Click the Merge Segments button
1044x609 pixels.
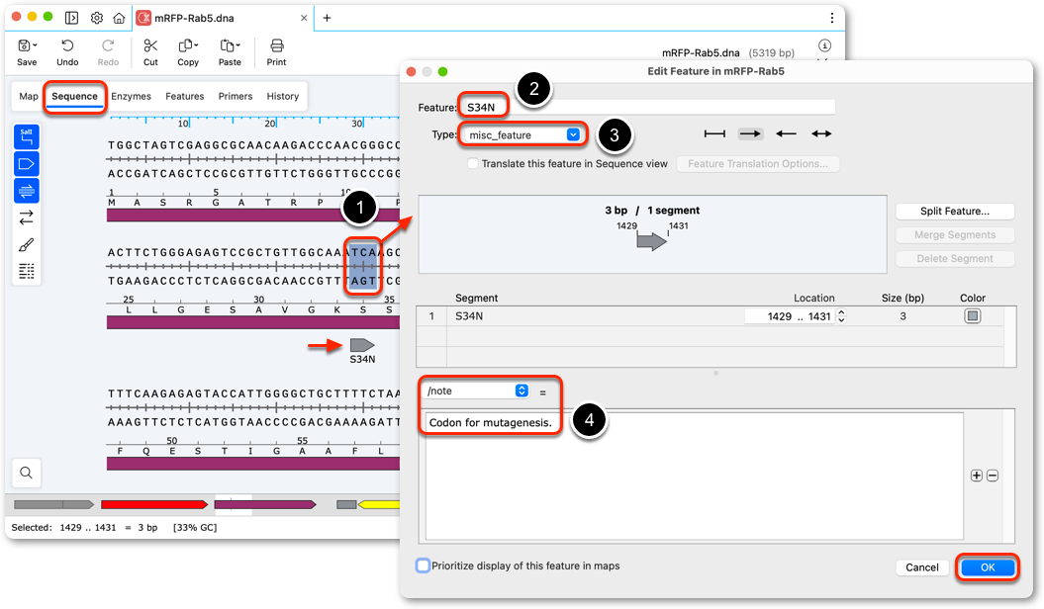955,234
